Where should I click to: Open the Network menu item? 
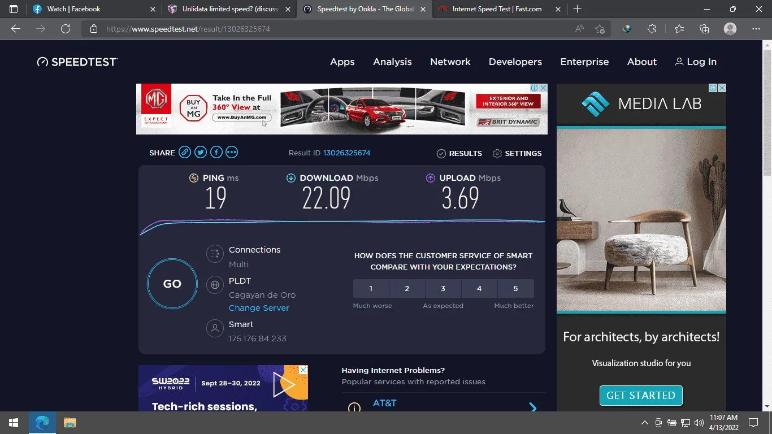click(450, 62)
